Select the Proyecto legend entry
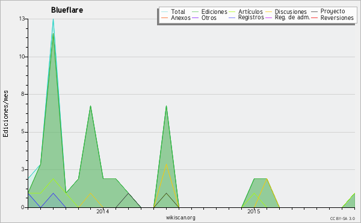 (x=333, y=11)
